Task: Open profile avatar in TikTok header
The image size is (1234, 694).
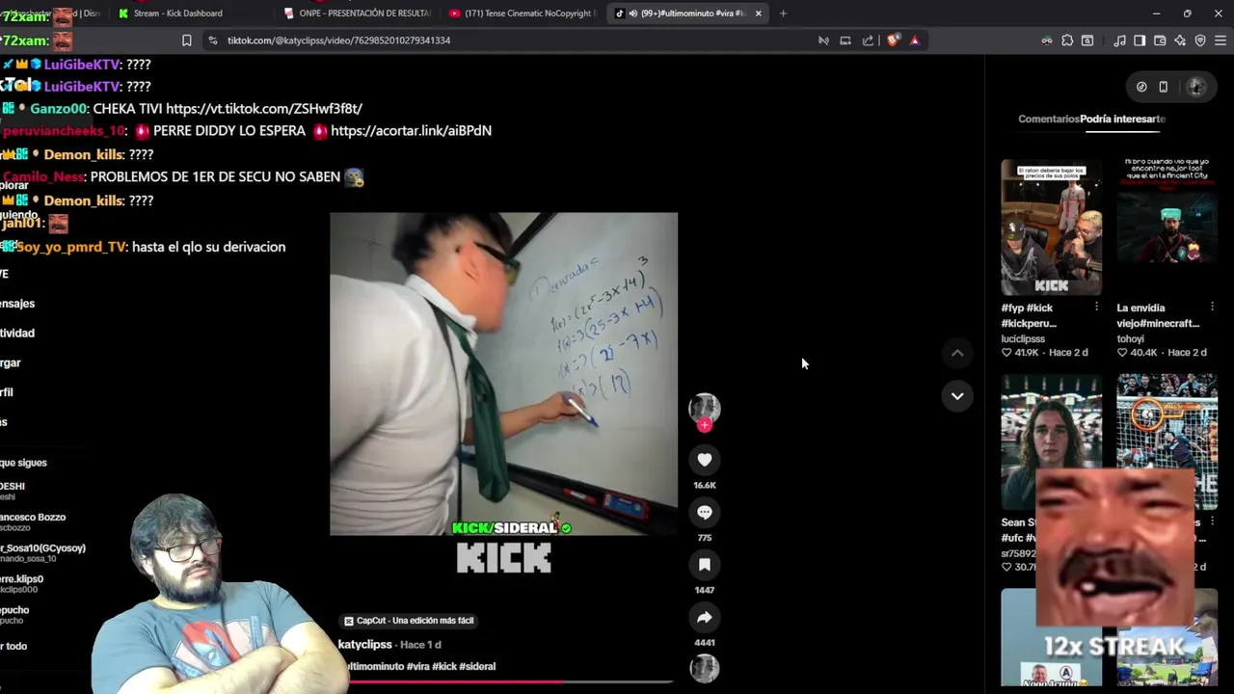Action: (1196, 87)
